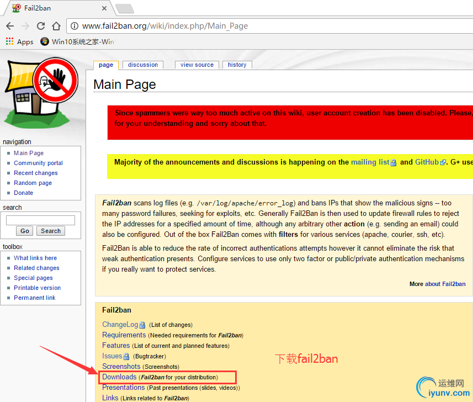Open the Downloads link
The height and width of the screenshot is (402, 473).
[x=119, y=377]
